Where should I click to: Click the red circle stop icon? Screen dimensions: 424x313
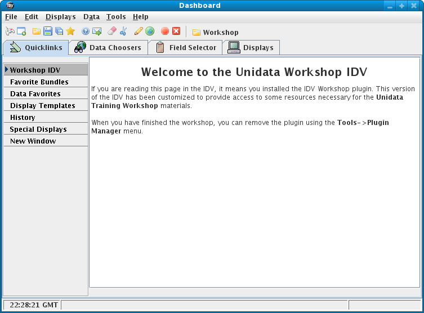coord(165,32)
